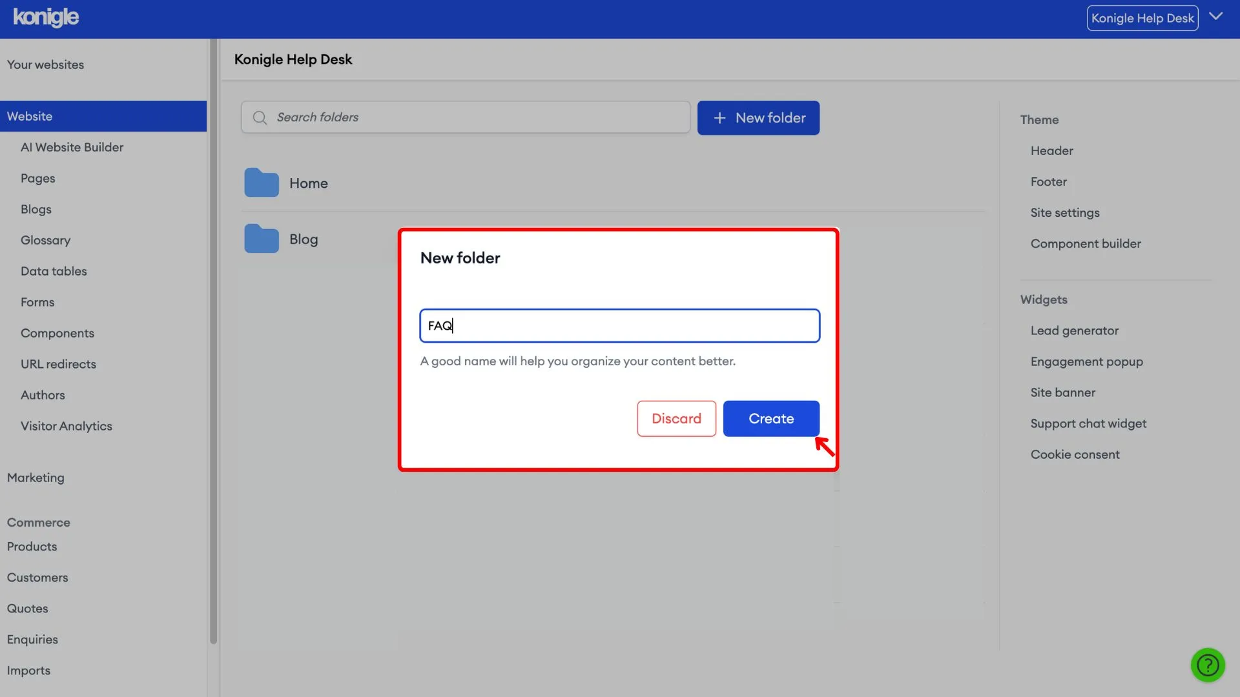Open the Home folder
The height and width of the screenshot is (697, 1240).
pyautogui.click(x=308, y=183)
